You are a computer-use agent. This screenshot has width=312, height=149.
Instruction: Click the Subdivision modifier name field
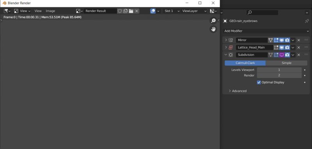(252, 55)
